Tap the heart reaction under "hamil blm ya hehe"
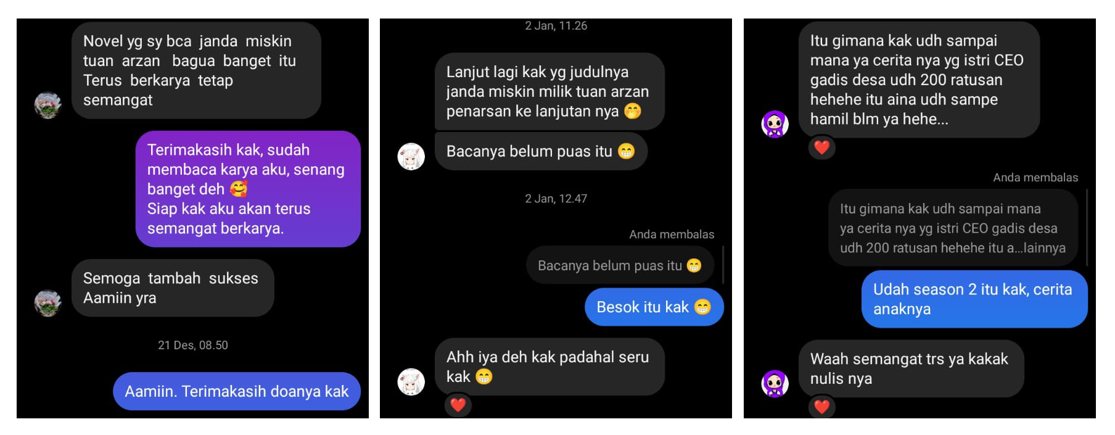The width and height of the screenshot is (1115, 435). click(x=821, y=147)
